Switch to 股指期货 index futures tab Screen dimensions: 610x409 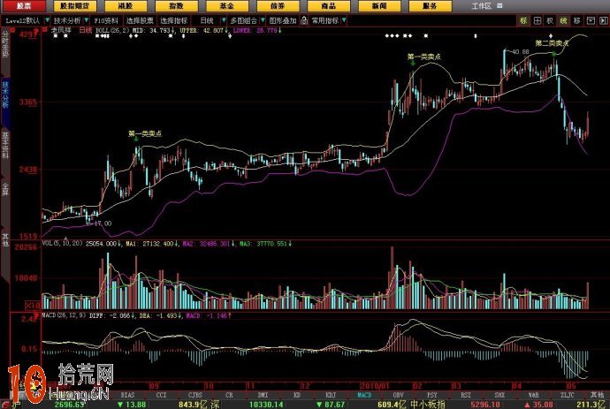point(74,6)
